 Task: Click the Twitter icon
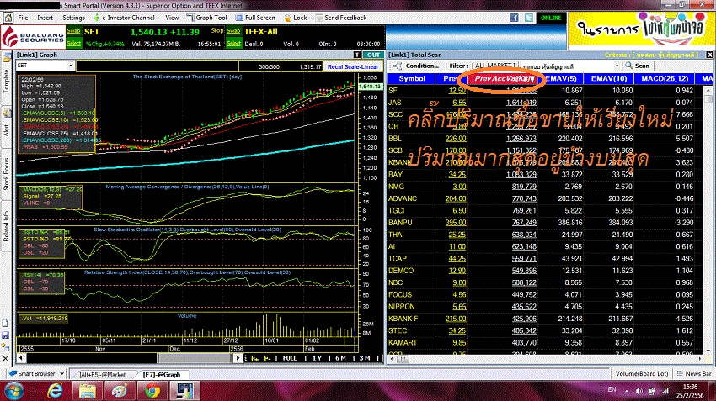pyautogui.click(x=529, y=18)
